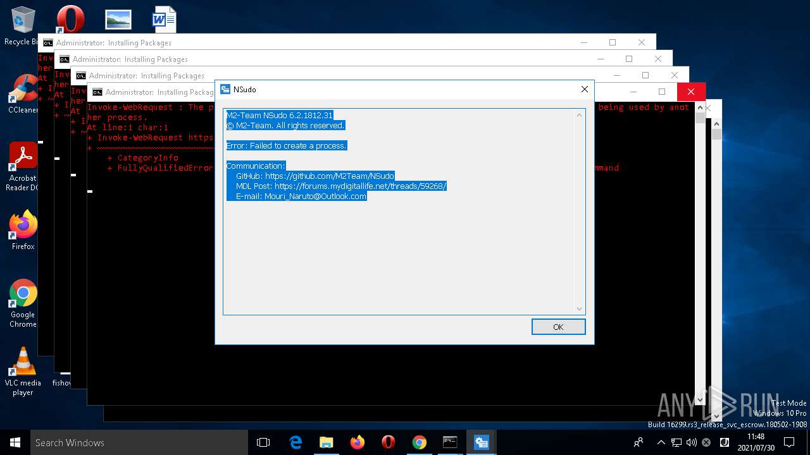Switch to the NSudo taskbar item
This screenshot has width=810, height=455.
coord(481,442)
